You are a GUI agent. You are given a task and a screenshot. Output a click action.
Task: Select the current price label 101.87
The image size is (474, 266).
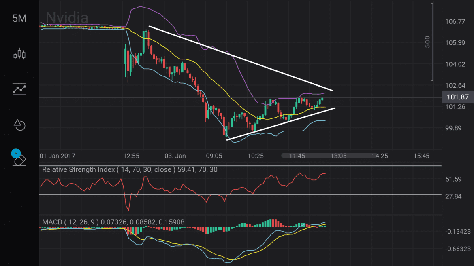point(457,97)
